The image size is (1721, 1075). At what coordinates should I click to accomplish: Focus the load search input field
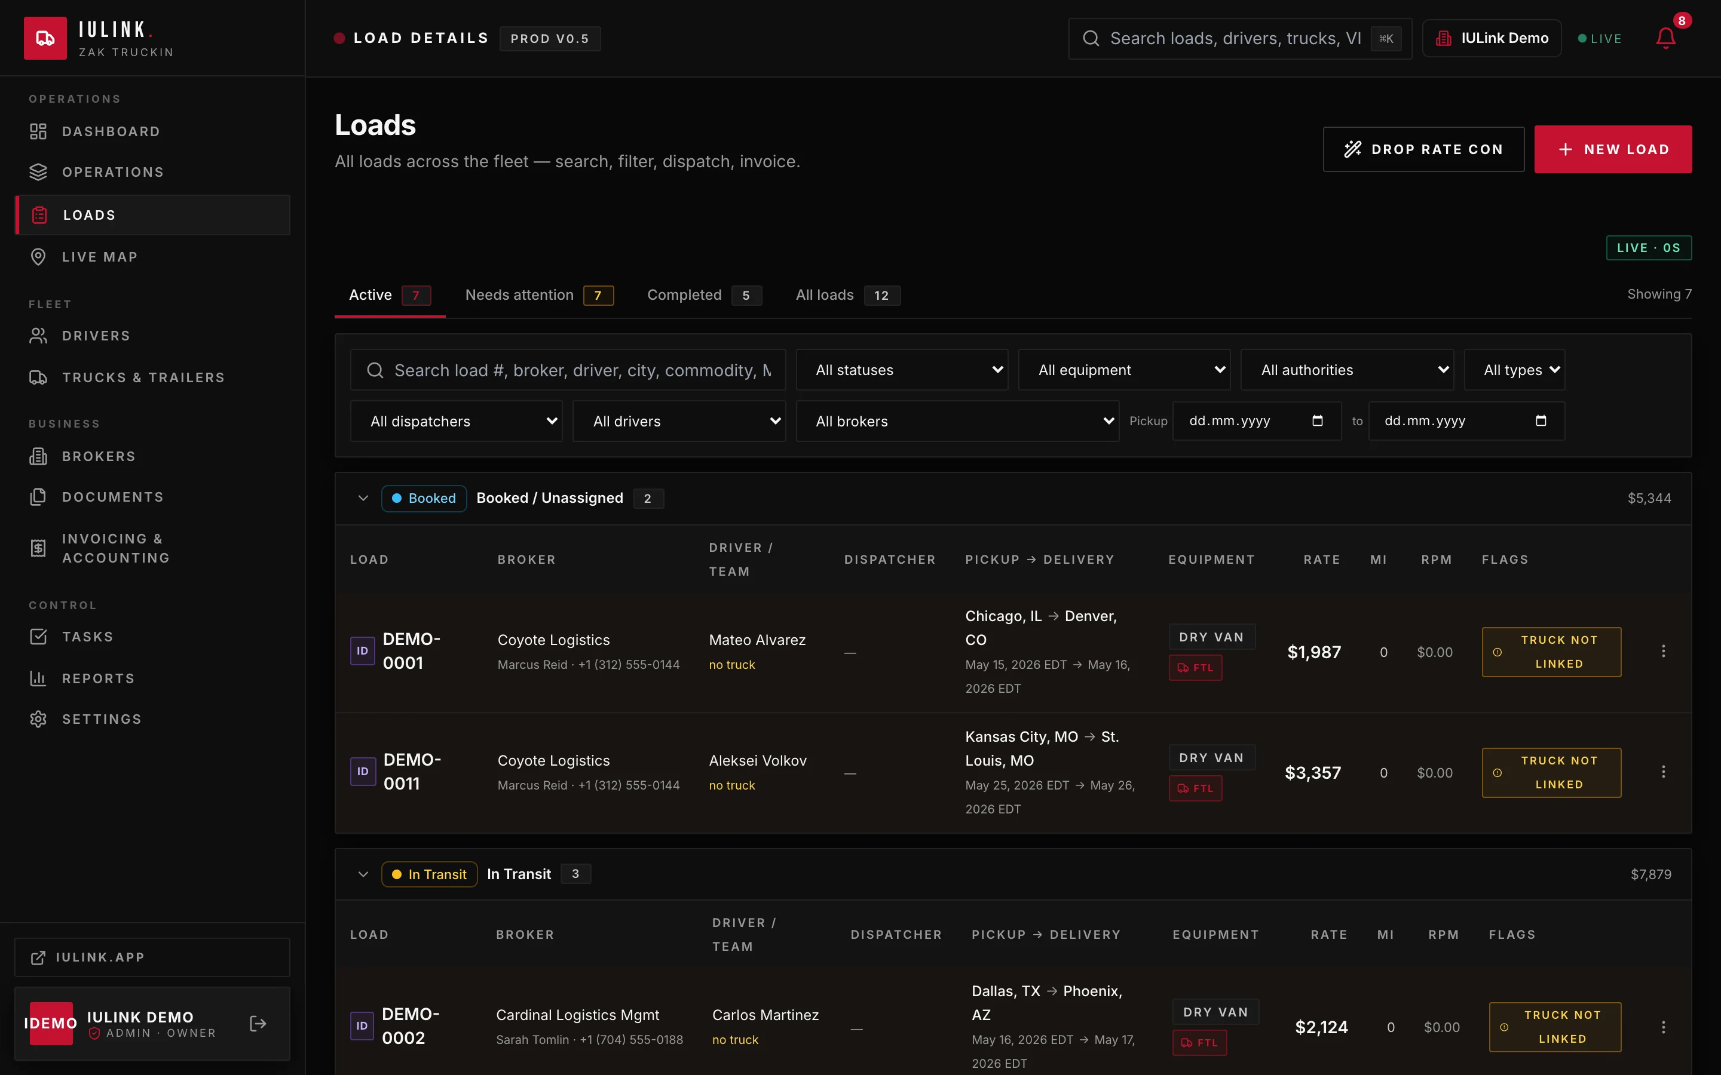tap(568, 370)
